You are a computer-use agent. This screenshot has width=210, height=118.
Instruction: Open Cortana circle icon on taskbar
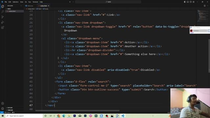45,116
